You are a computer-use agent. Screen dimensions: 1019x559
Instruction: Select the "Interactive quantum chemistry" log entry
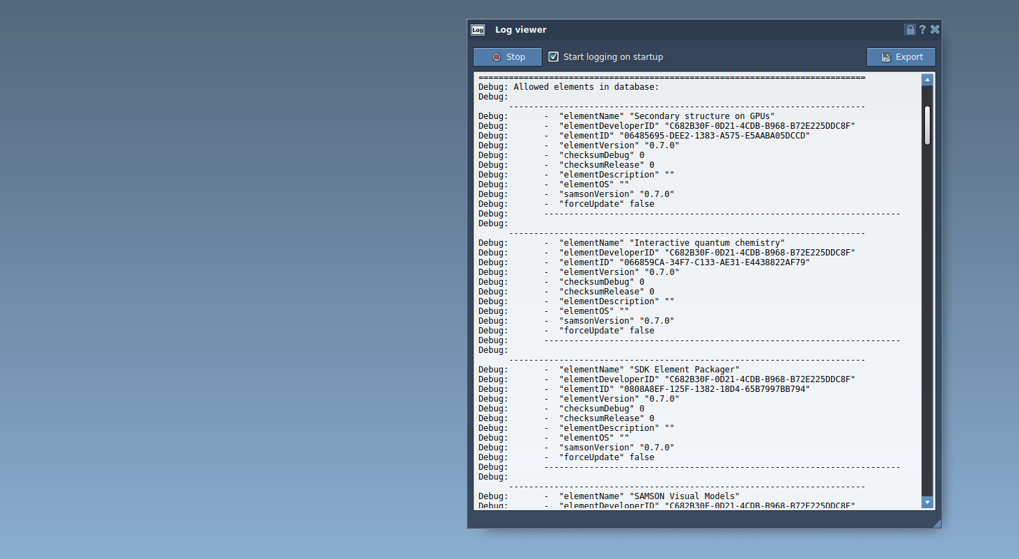(706, 243)
